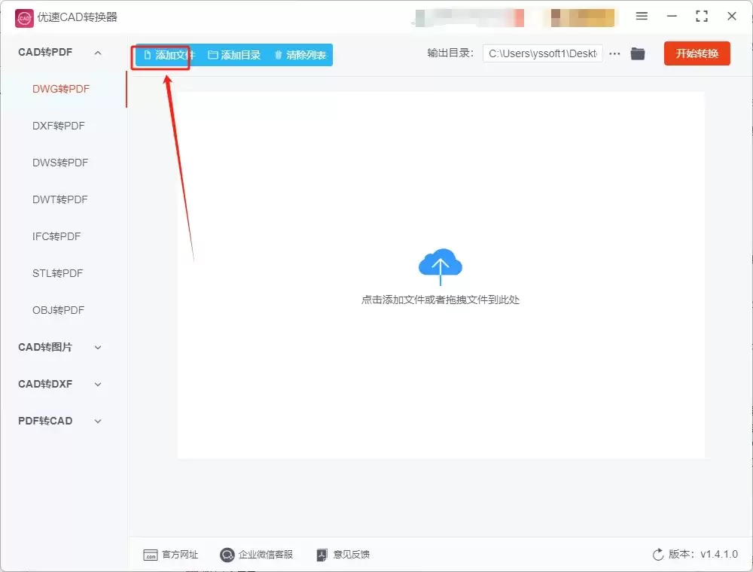Collapse the CAD转PDF section

pos(97,52)
